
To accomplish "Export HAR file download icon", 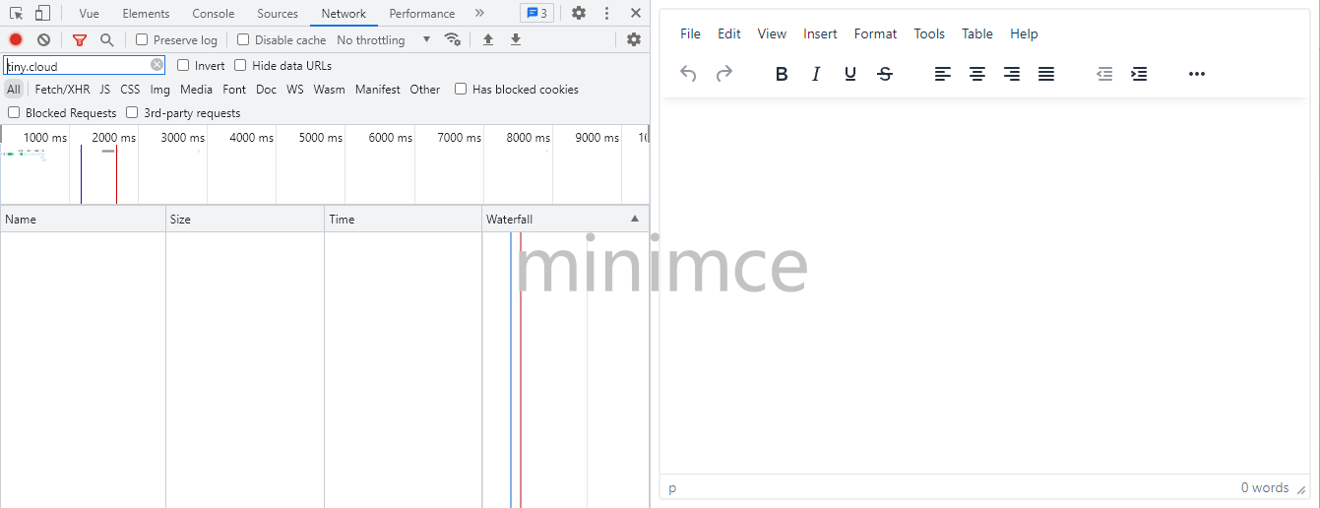I will pyautogui.click(x=516, y=39).
